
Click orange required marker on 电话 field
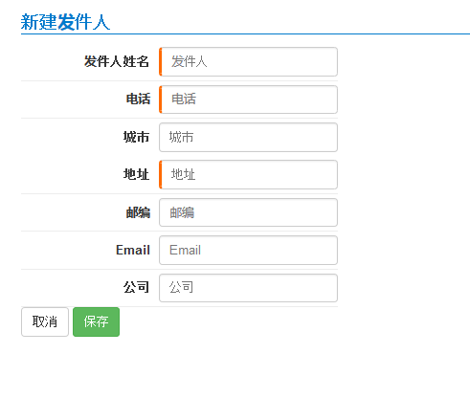click(161, 99)
